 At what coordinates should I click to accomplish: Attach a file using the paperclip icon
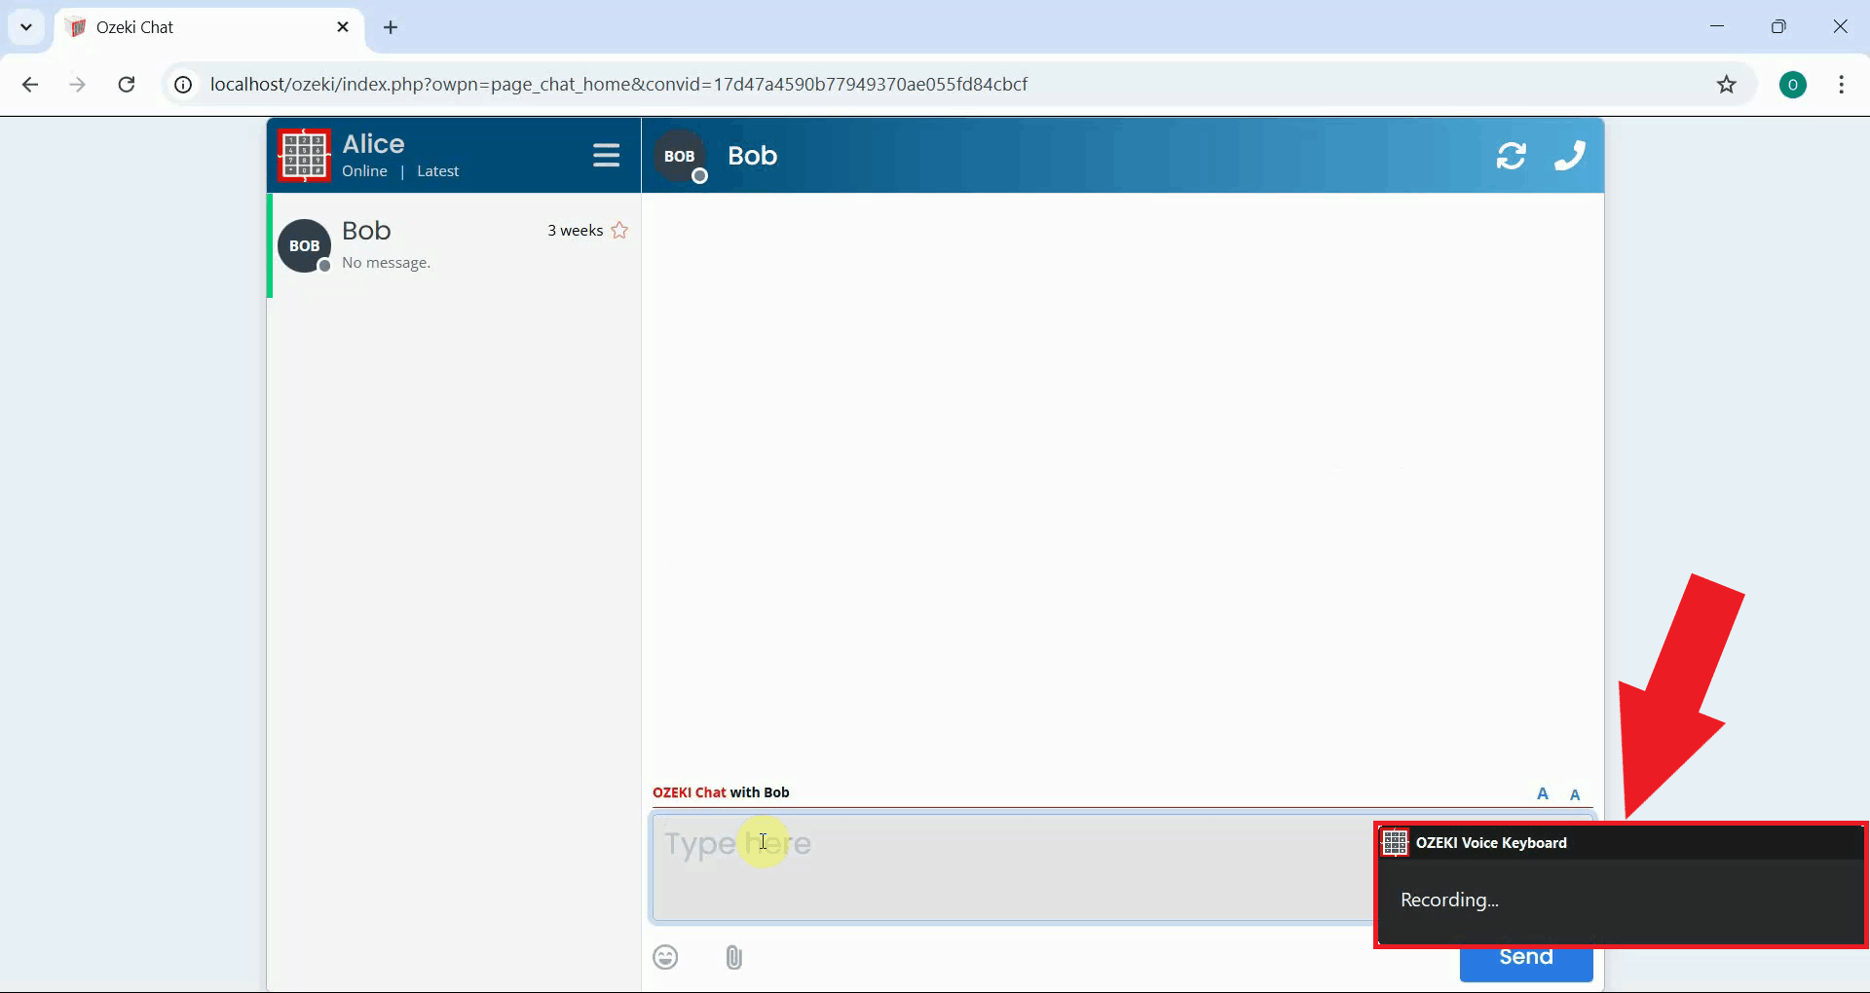pyautogui.click(x=733, y=957)
